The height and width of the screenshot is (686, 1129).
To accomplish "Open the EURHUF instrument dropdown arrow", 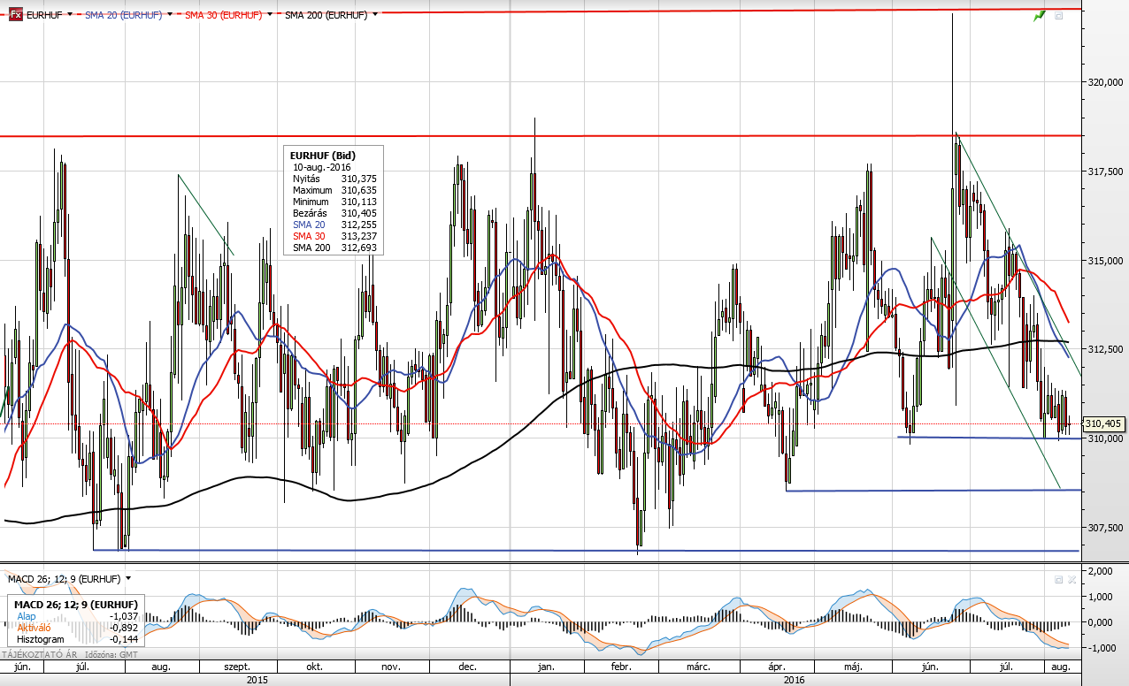I will point(70,15).
